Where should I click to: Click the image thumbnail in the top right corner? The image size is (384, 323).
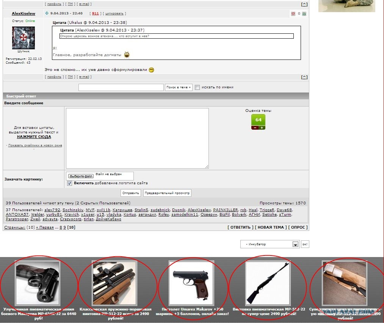pos(347,6)
